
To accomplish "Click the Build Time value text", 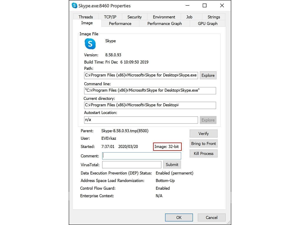I will click(x=127, y=62).
